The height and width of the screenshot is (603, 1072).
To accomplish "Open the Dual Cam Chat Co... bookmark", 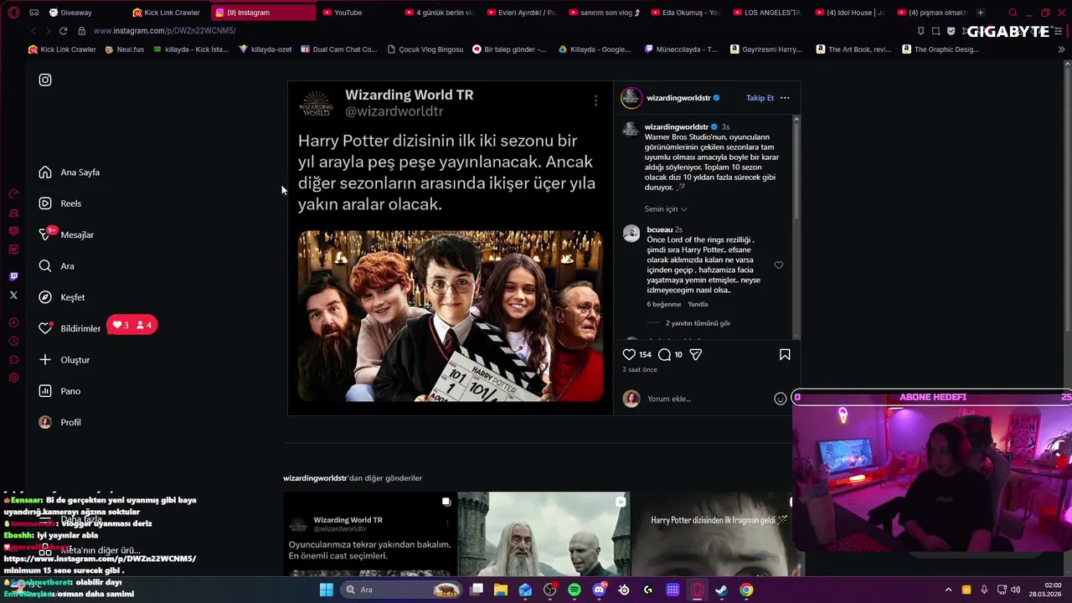I will pos(338,49).
